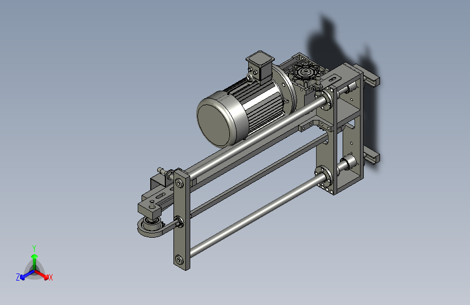470x305 pixels.
Task: Click the blue Z axis arrow of triad
Action: 28,275
